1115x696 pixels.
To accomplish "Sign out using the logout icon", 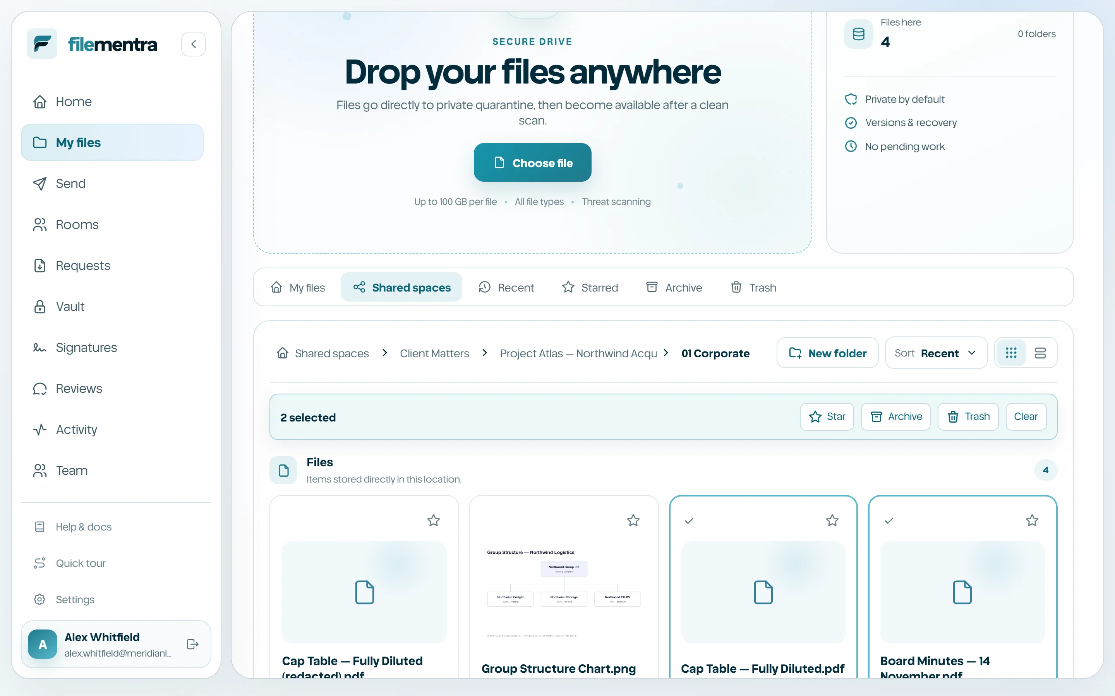I will coord(192,644).
